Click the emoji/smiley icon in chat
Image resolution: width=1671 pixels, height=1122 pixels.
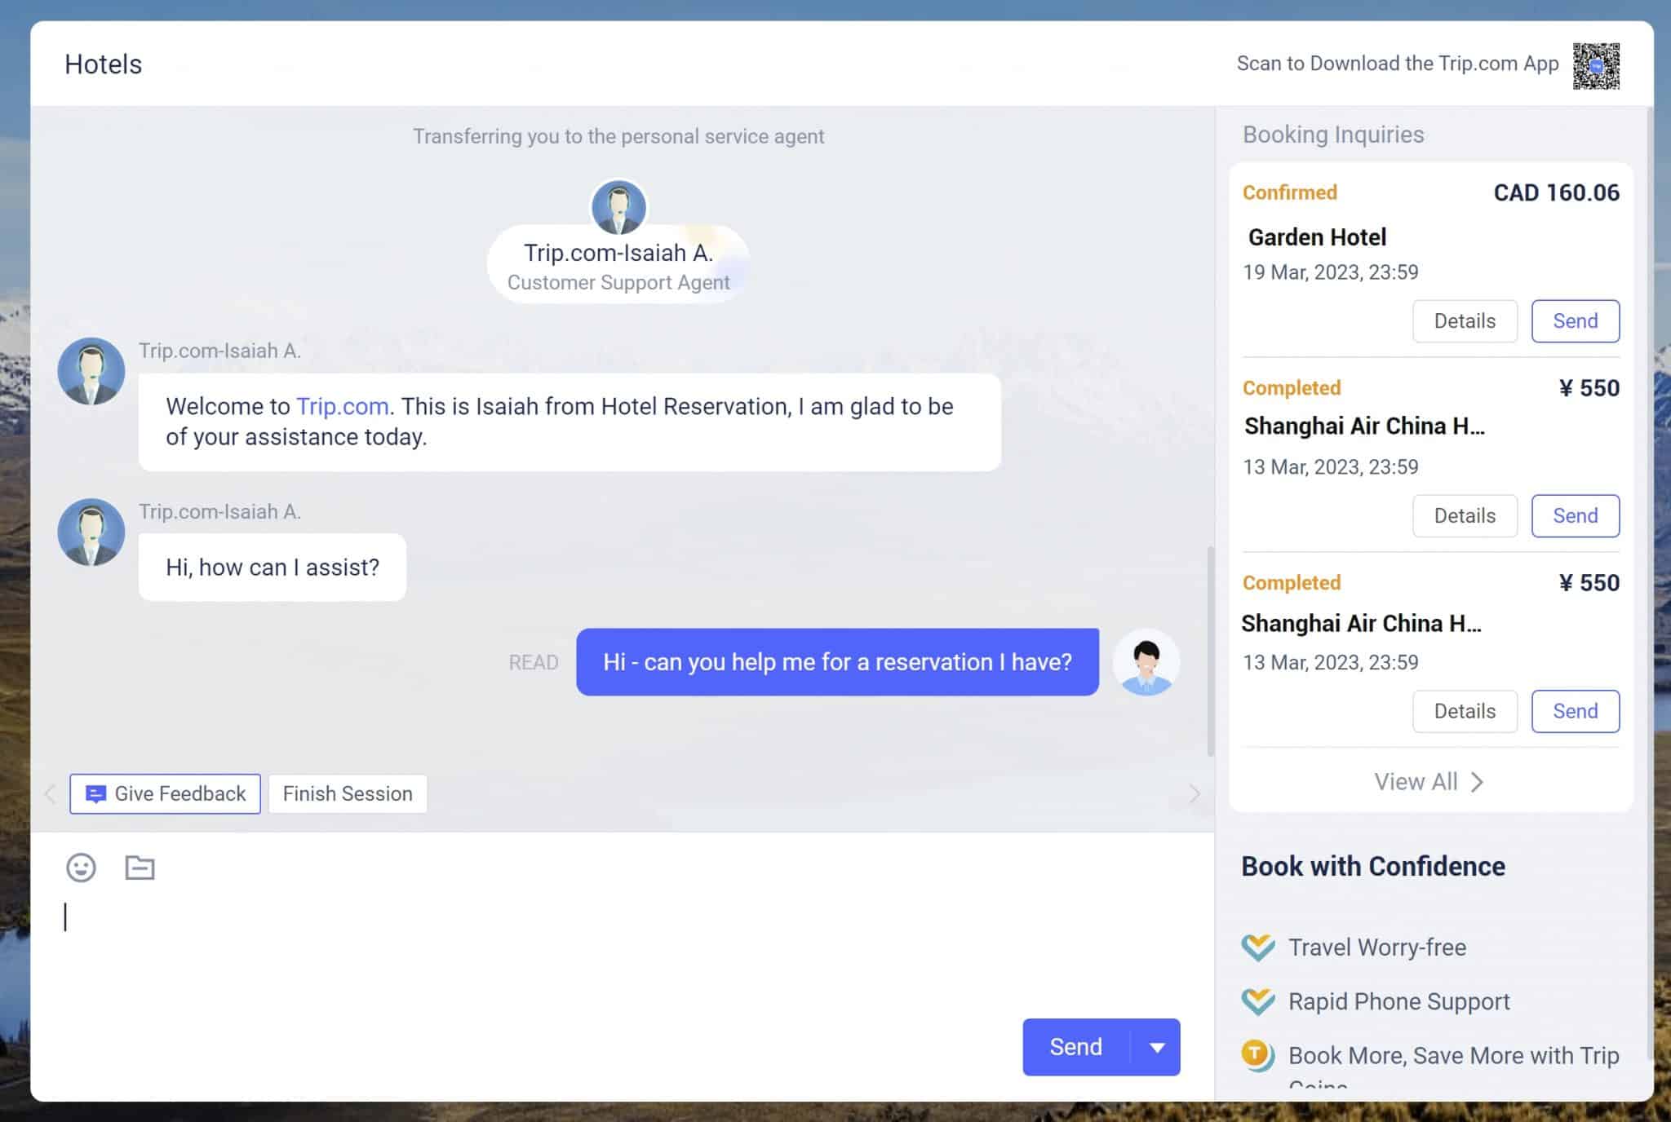80,867
